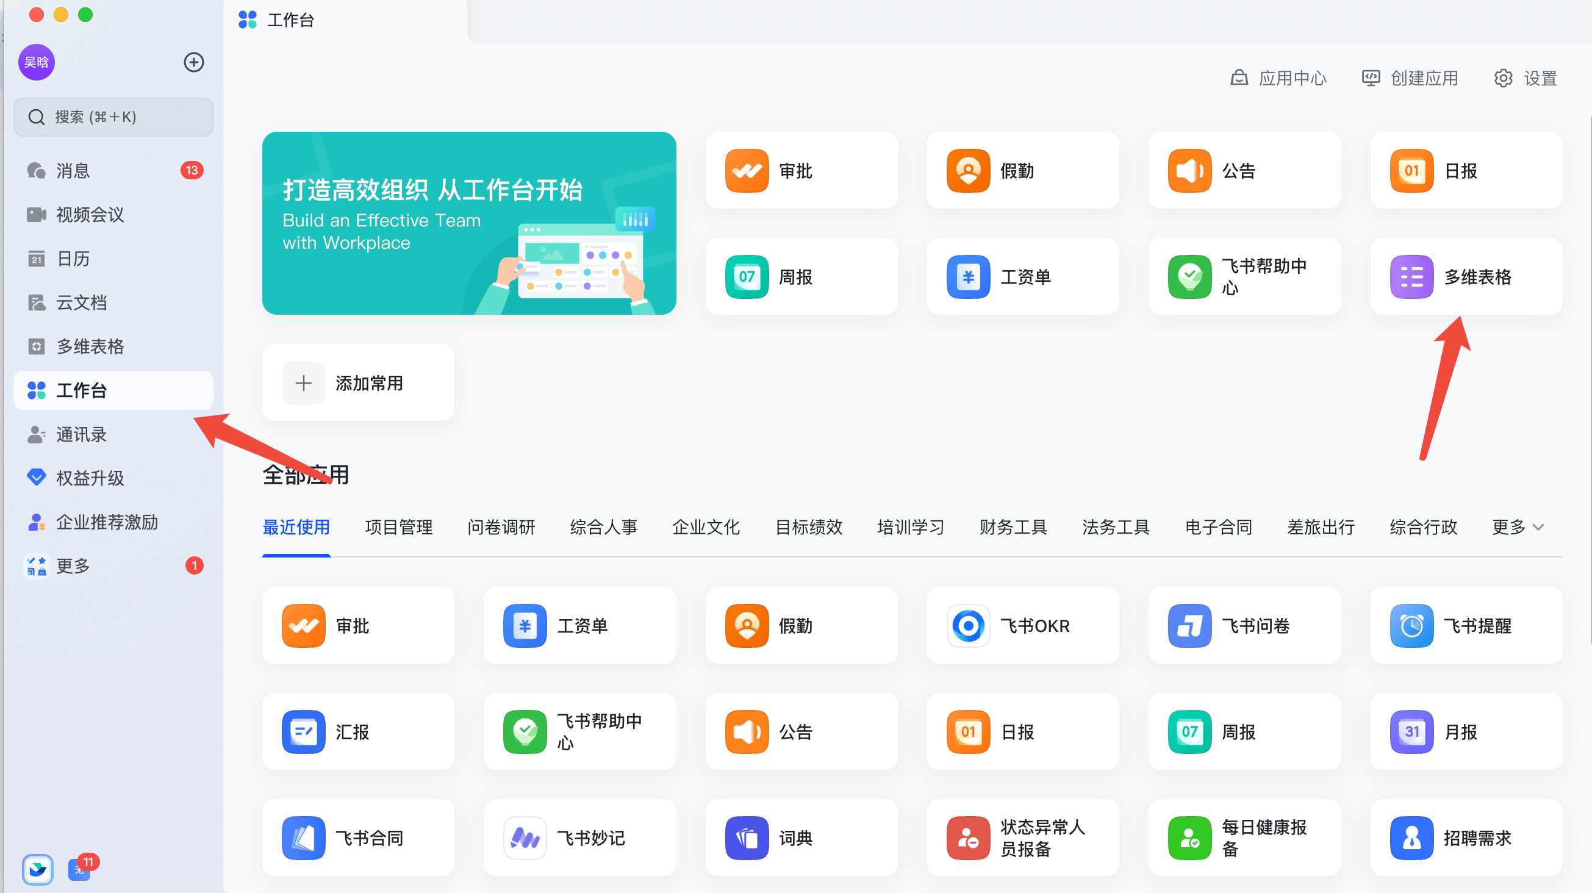
Task: Open 工资单 in the recent apps list
Action: point(579,625)
